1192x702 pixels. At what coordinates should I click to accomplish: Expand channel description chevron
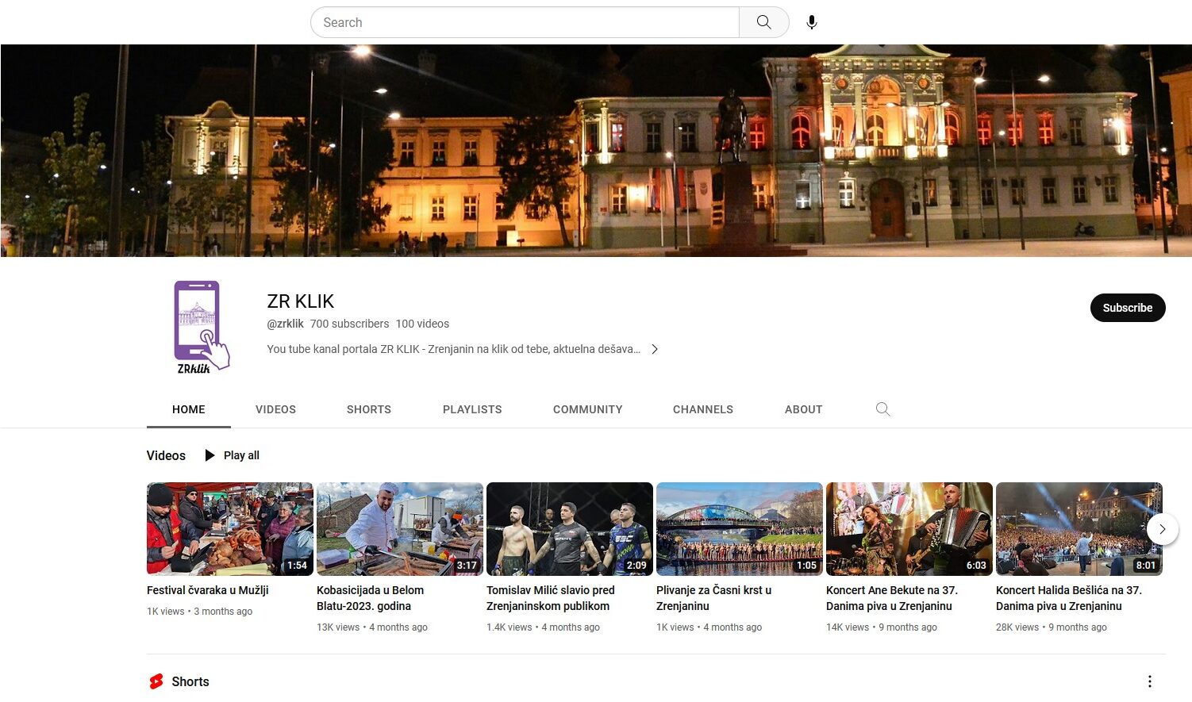tap(655, 349)
